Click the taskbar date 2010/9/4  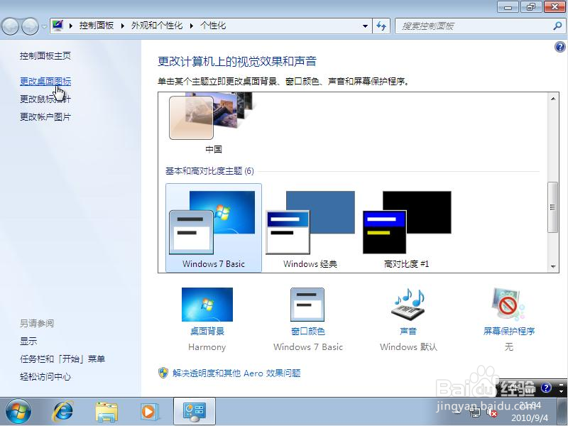530,418
